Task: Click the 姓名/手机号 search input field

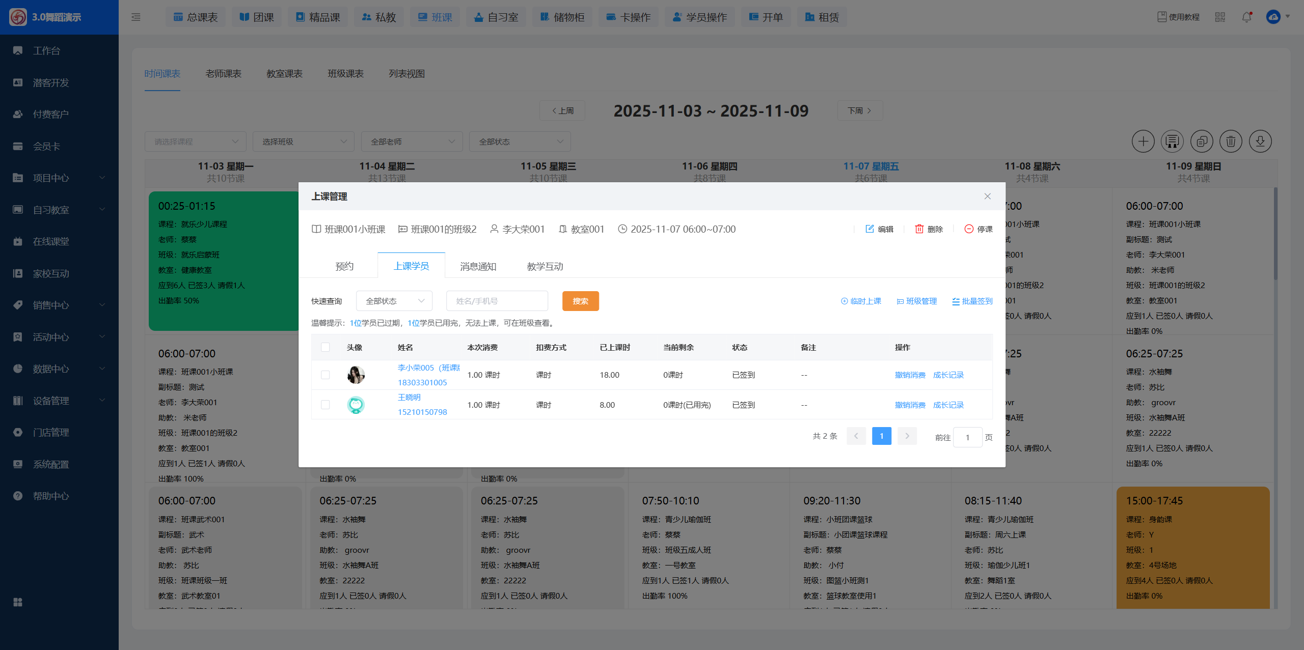Action: 497,301
